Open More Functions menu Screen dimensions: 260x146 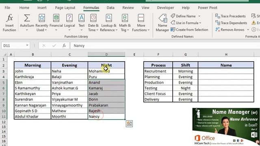(x=141, y=23)
